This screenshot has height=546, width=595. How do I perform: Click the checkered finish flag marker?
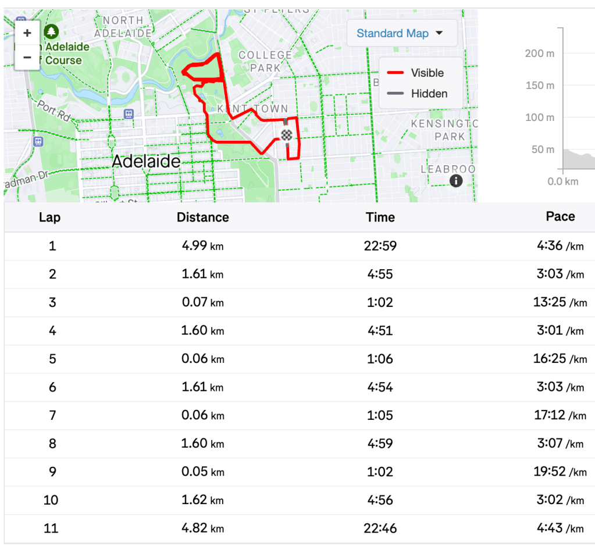tap(286, 135)
